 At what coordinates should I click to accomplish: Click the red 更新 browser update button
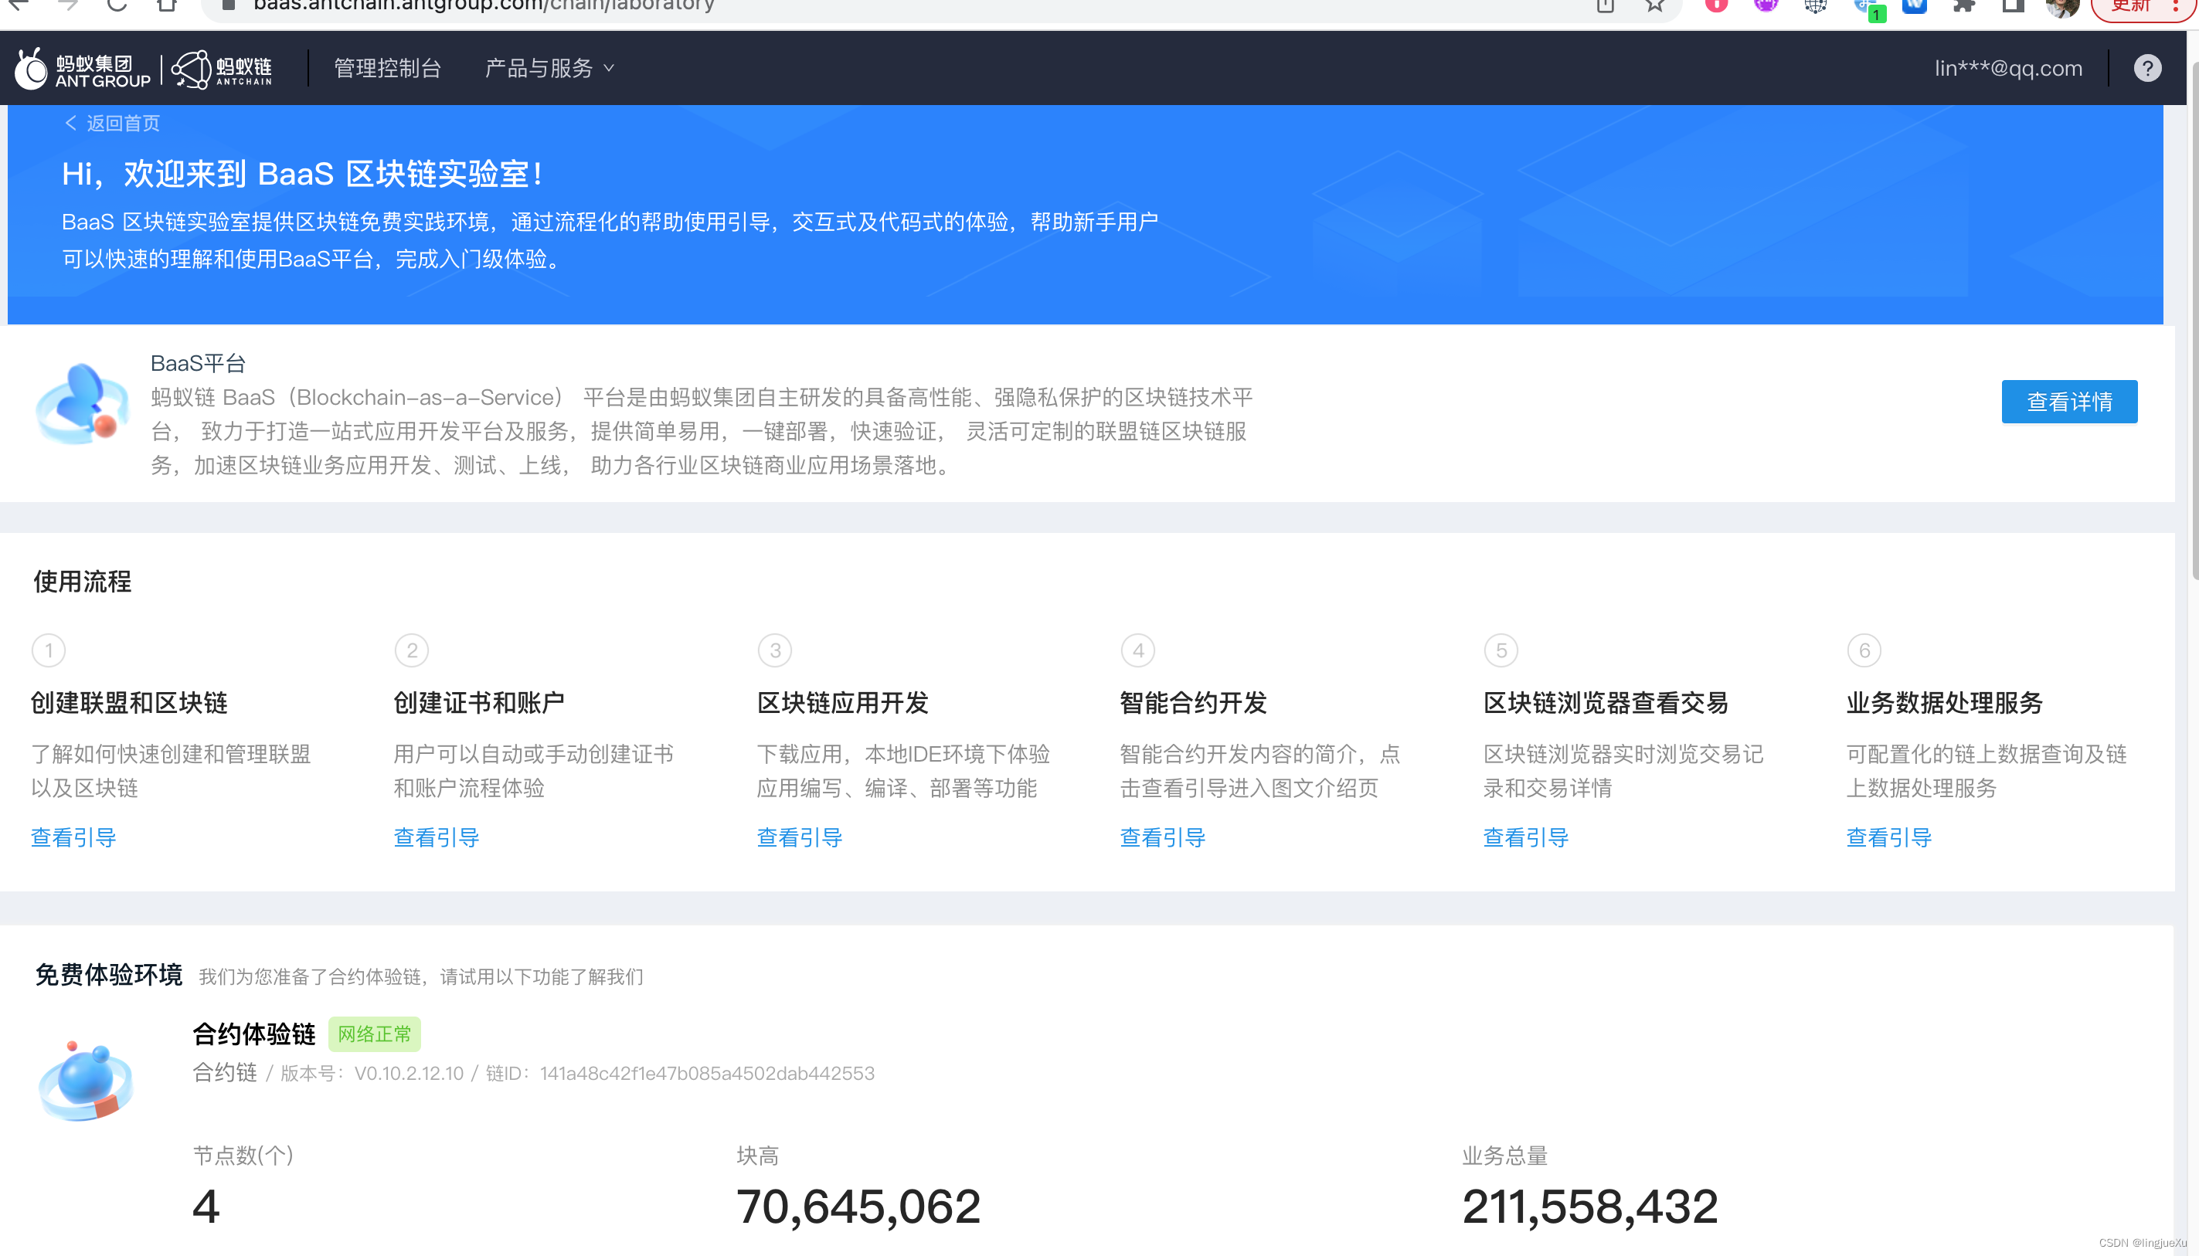point(2141,7)
